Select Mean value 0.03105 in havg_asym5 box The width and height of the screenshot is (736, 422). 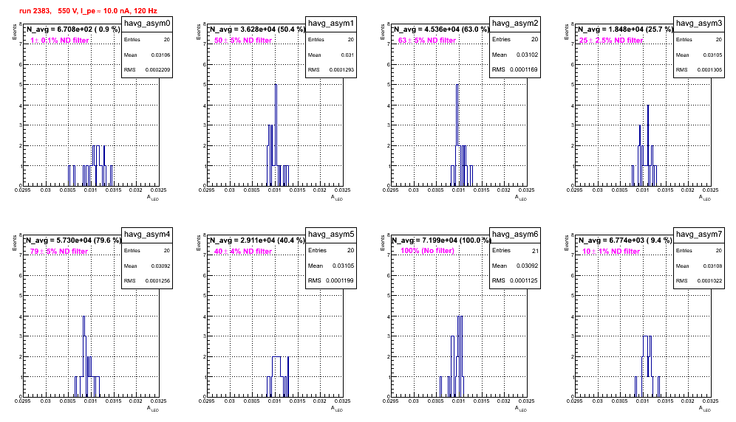coord(343,266)
